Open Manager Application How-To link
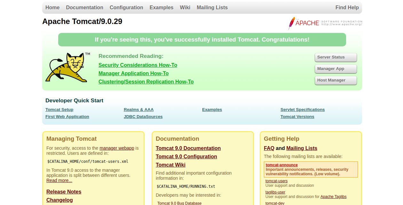 pyautogui.click(x=134, y=74)
